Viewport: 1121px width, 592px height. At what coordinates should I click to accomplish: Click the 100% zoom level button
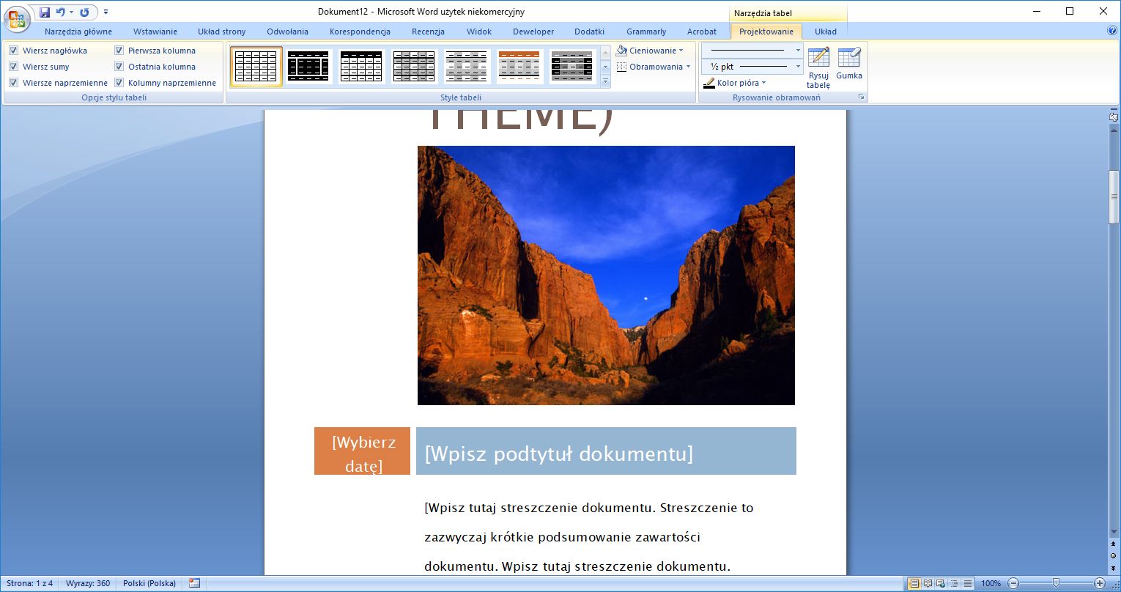point(991,583)
